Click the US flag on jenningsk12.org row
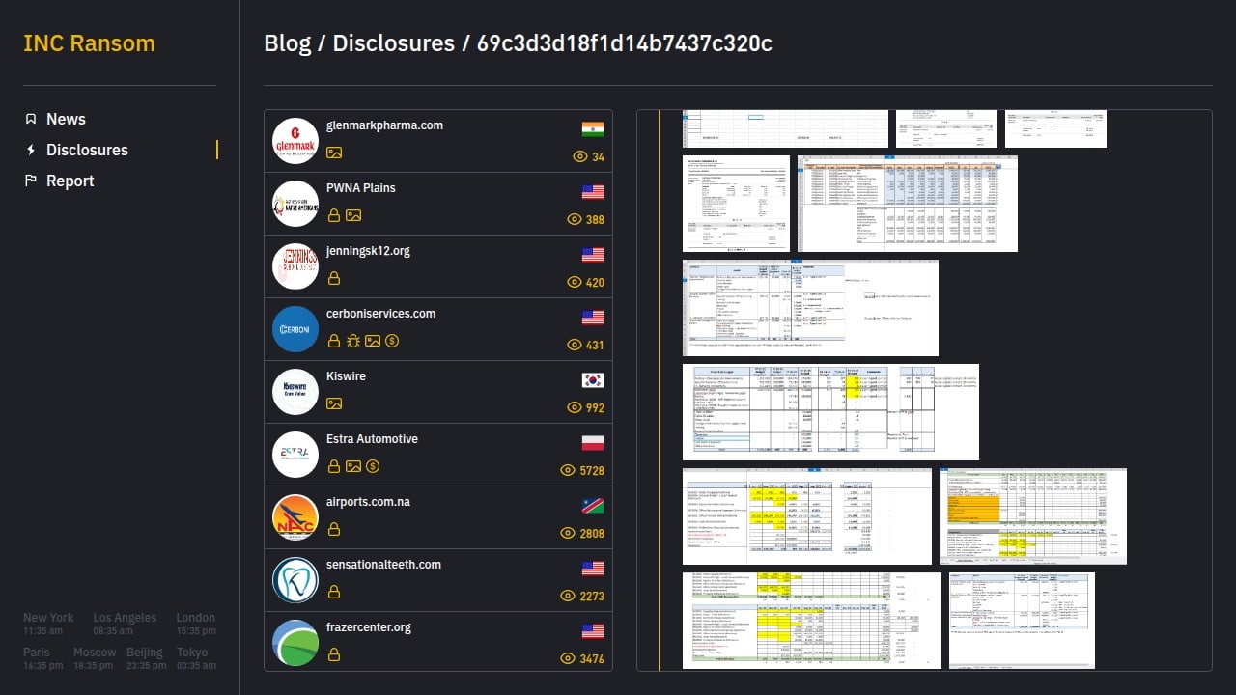 pos(593,255)
